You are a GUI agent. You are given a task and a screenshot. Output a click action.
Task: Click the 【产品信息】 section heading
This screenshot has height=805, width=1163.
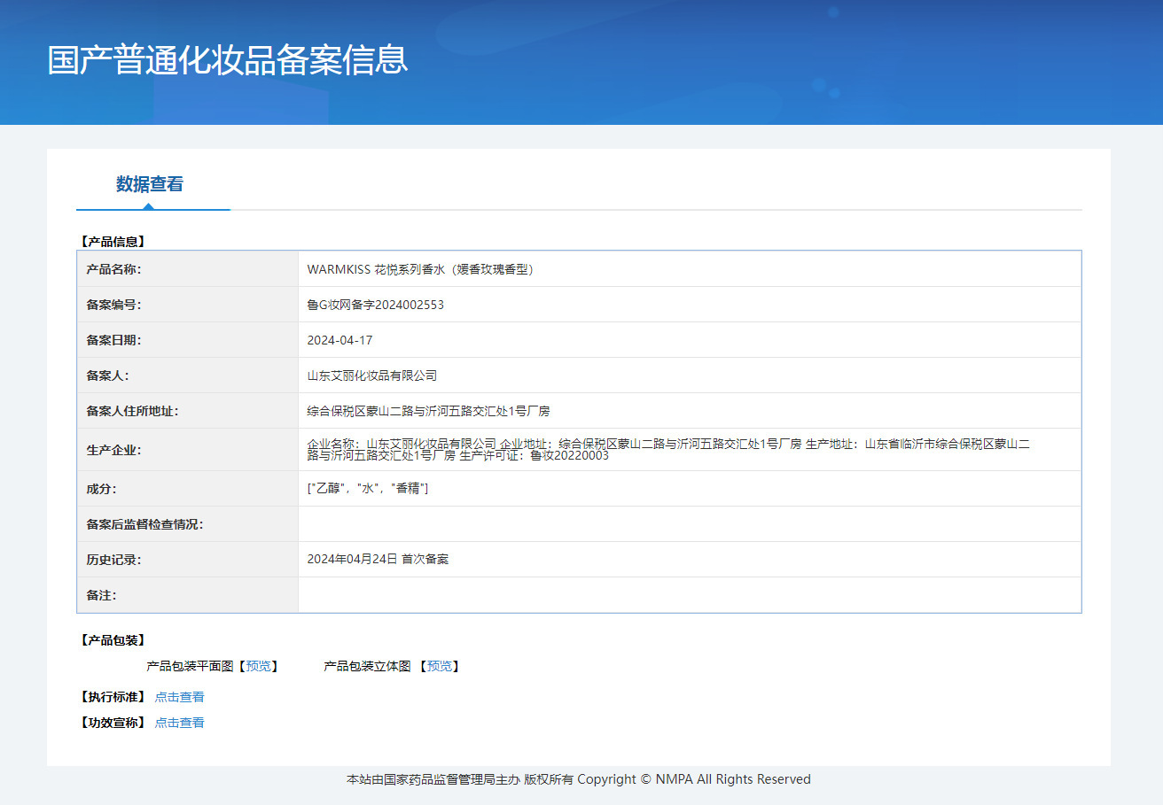click(112, 241)
